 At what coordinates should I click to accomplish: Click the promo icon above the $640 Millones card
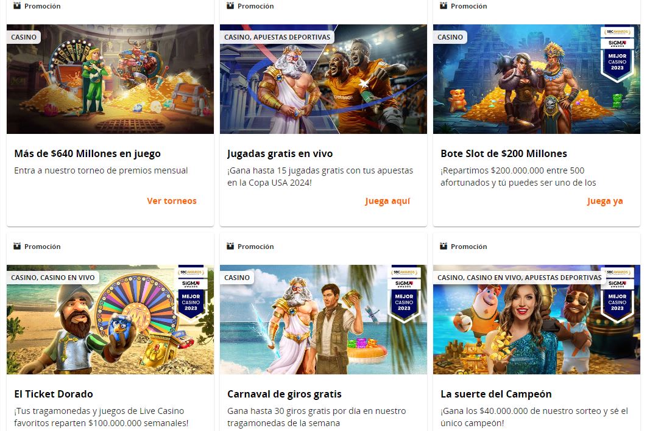pos(17,5)
